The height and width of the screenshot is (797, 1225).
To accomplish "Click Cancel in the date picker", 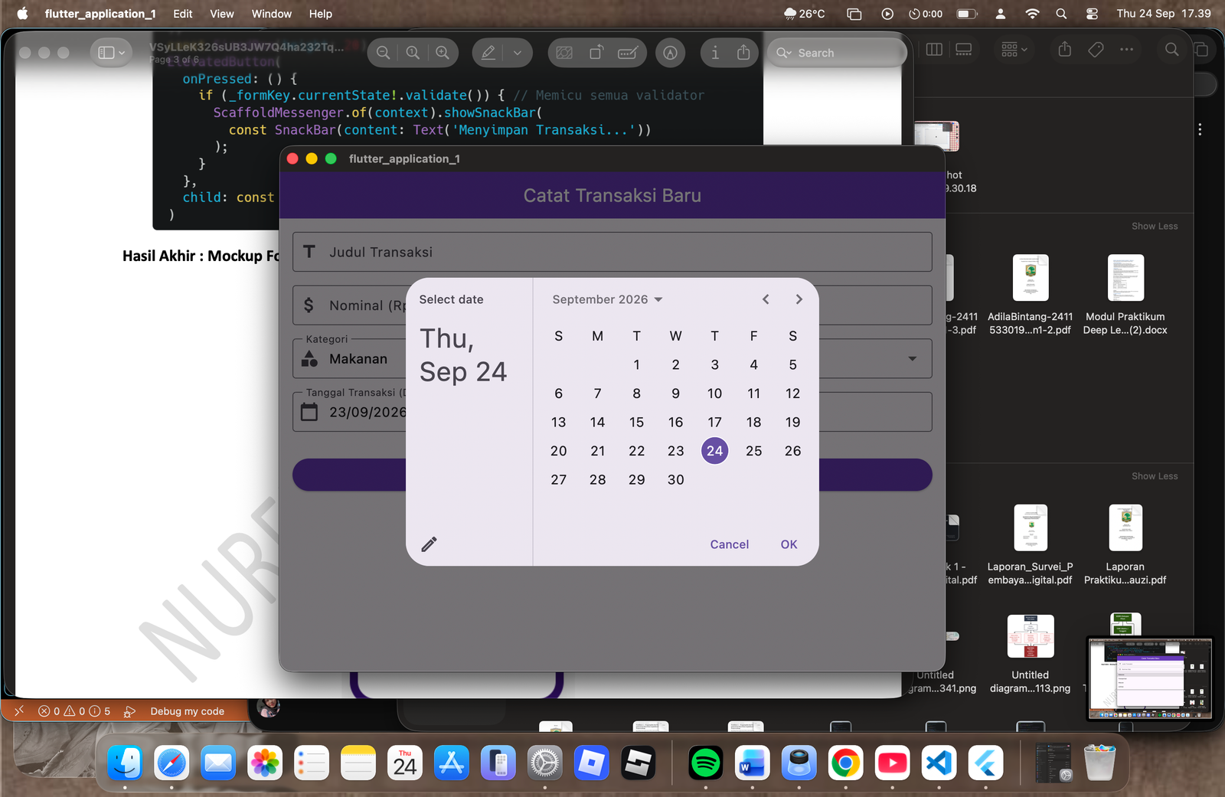I will [x=729, y=544].
